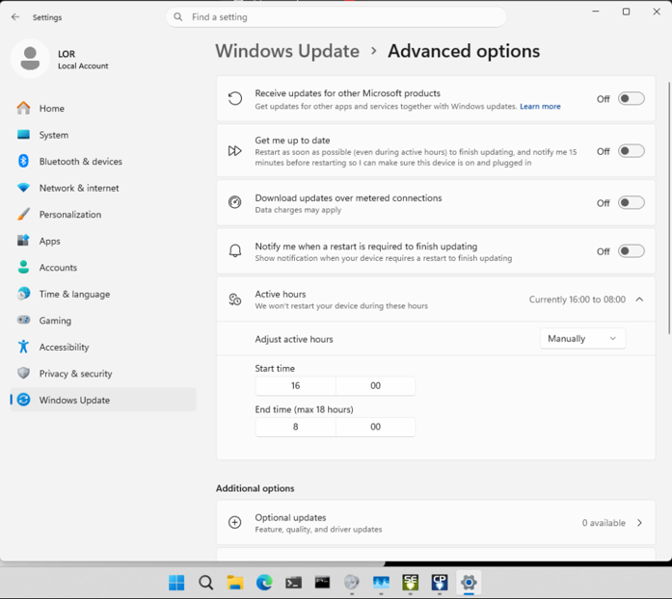Viewport: 672px width, 599px height.
Task: Collapse the Active hours section chevron
Action: tap(639, 299)
